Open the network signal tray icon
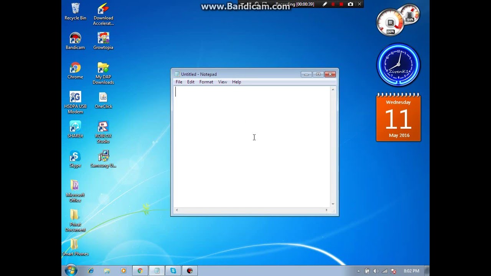This screenshot has width=491, height=276. tap(384, 271)
